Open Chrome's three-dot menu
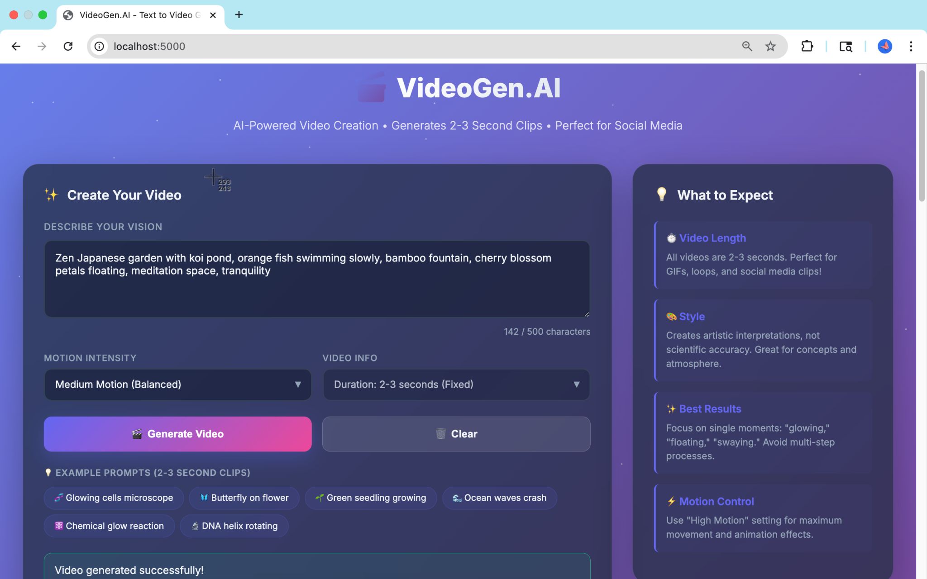This screenshot has width=927, height=579. click(x=910, y=46)
